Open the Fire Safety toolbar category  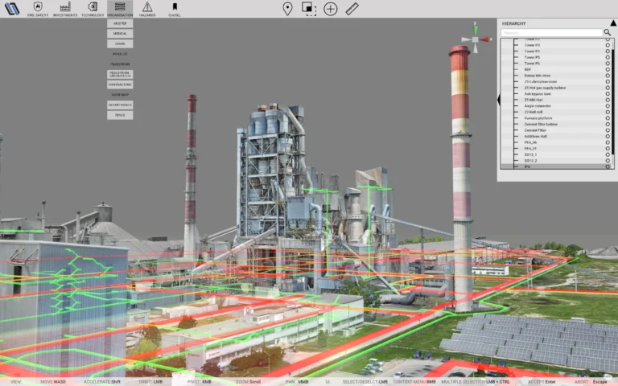(x=37, y=9)
